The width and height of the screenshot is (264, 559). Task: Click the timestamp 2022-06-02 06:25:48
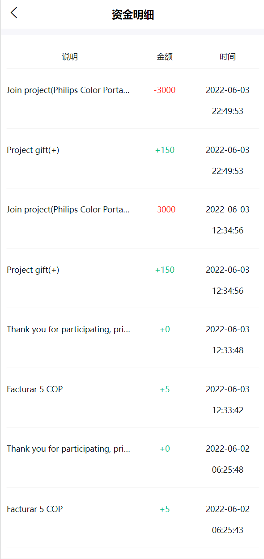pyautogui.click(x=228, y=459)
